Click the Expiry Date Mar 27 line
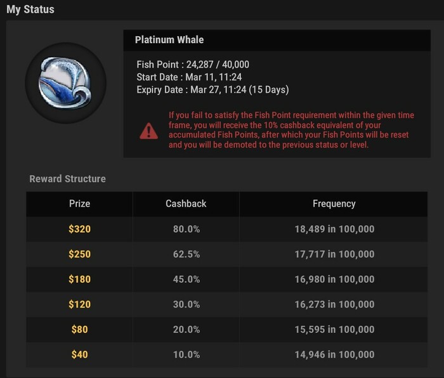The image size is (444, 378). pyautogui.click(x=212, y=89)
